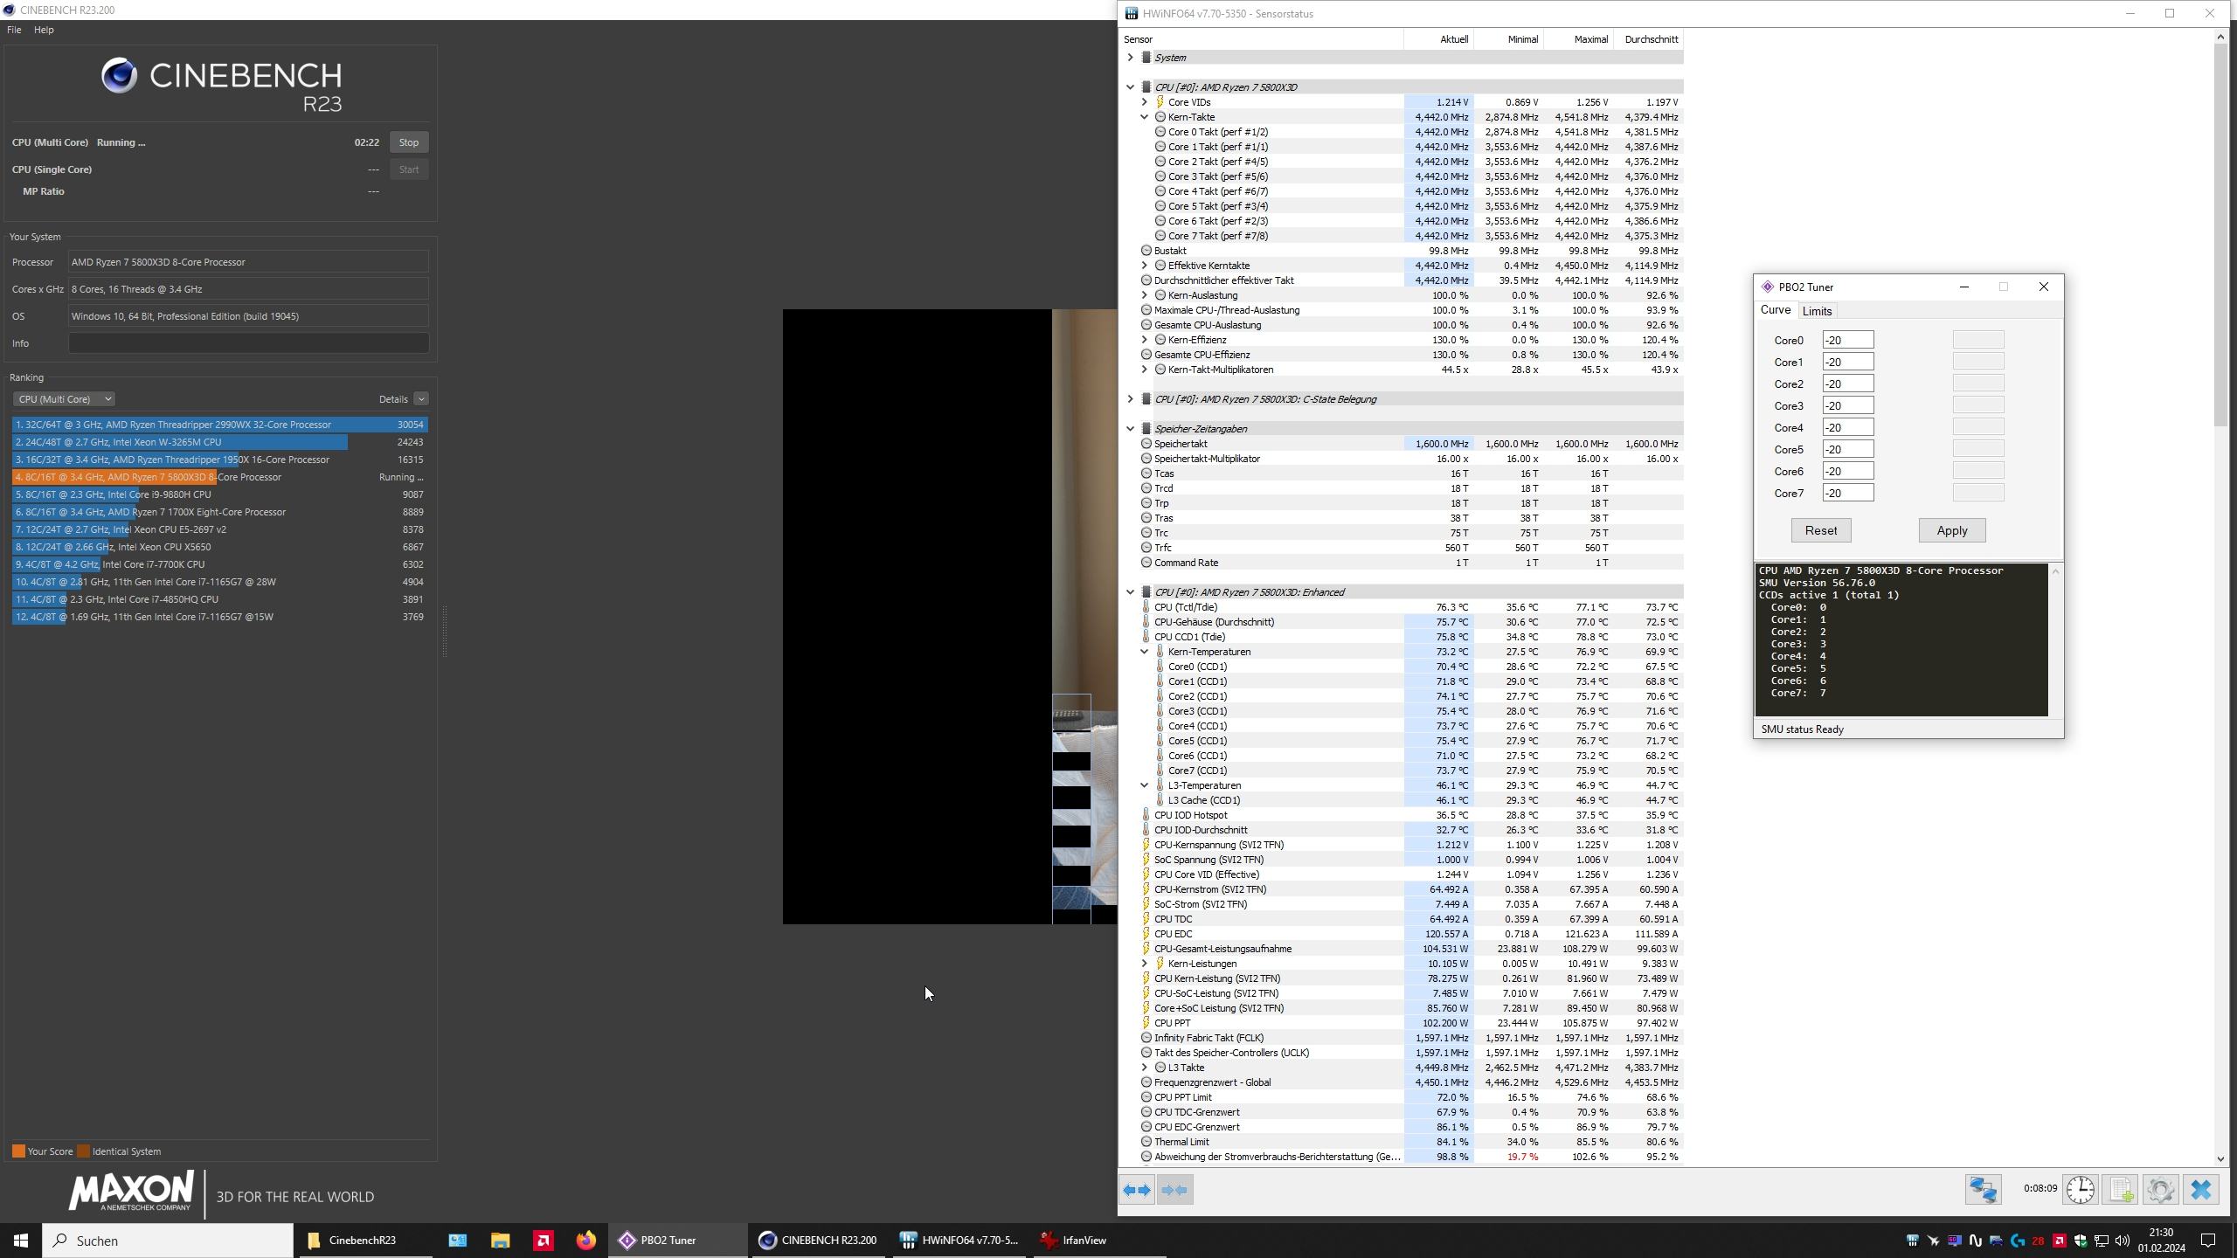The height and width of the screenshot is (1258, 2237).
Task: Start logging with the sheet-plus icon in HWiNFO
Action: [x=2121, y=1190]
